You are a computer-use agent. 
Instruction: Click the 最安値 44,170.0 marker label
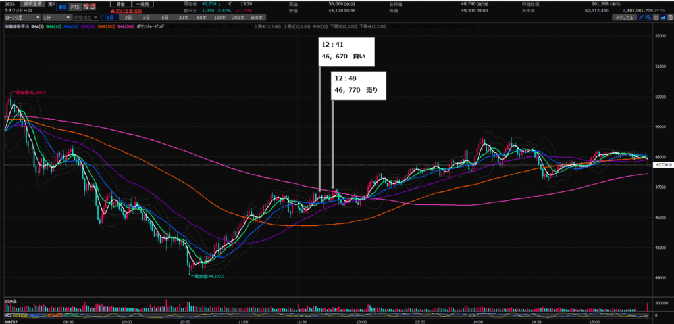[x=209, y=277]
